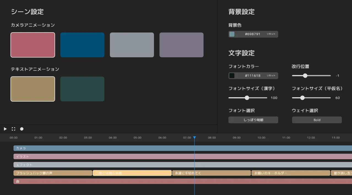Image resolution: width=352 pixels, height=195 pixels.
Task: Select the tan text animation preset
Action: click(33, 89)
